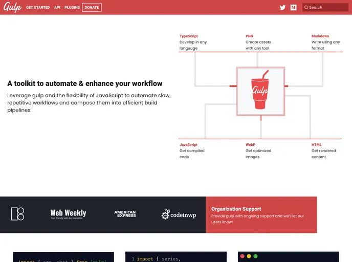The height and width of the screenshot is (262, 352).
Task: Click the 'A toolkit to automate' headline
Action: pos(84,83)
